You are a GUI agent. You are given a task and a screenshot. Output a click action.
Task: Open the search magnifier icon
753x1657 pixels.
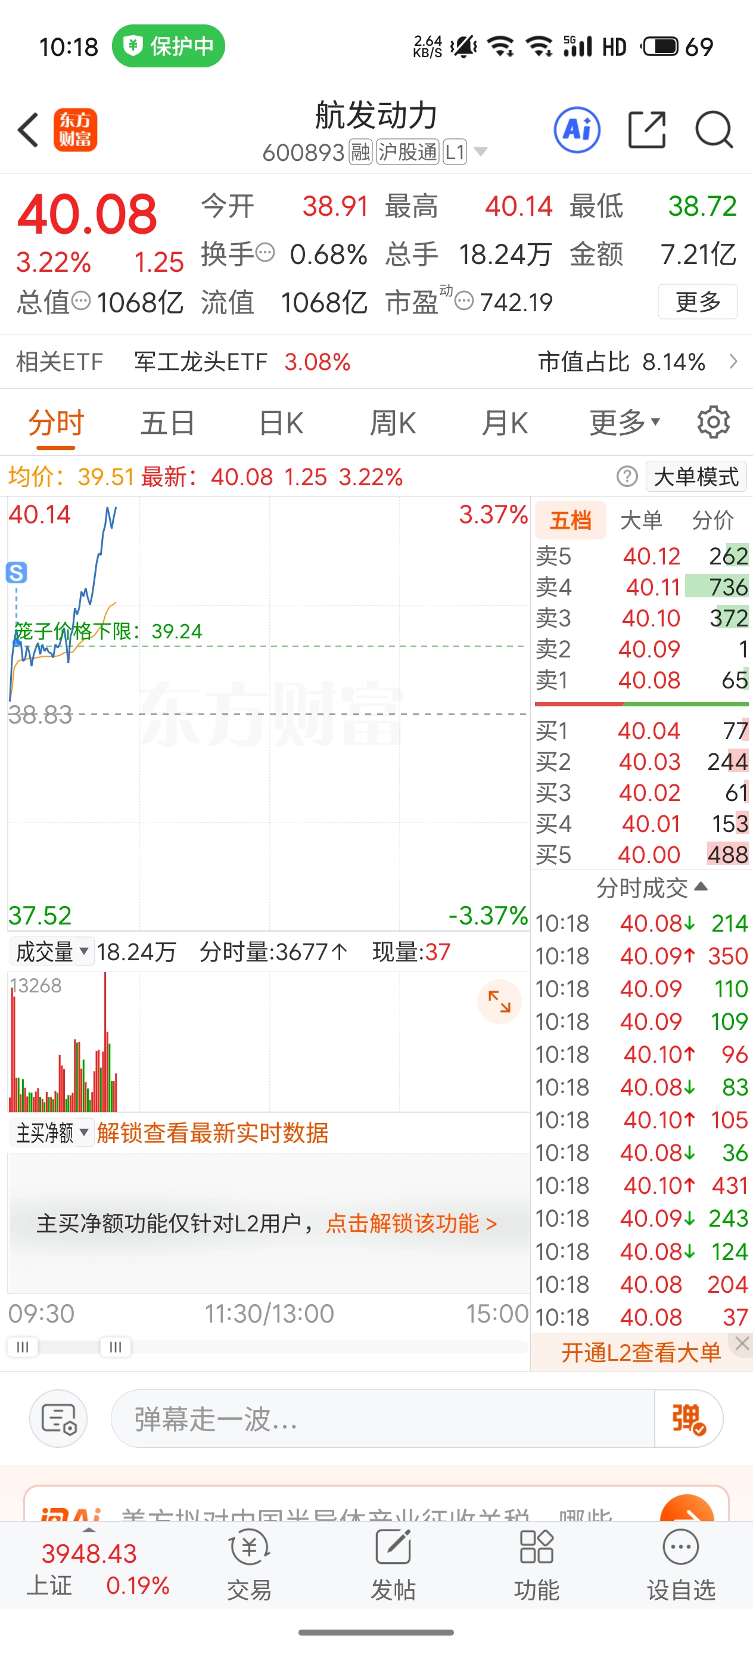click(x=714, y=130)
